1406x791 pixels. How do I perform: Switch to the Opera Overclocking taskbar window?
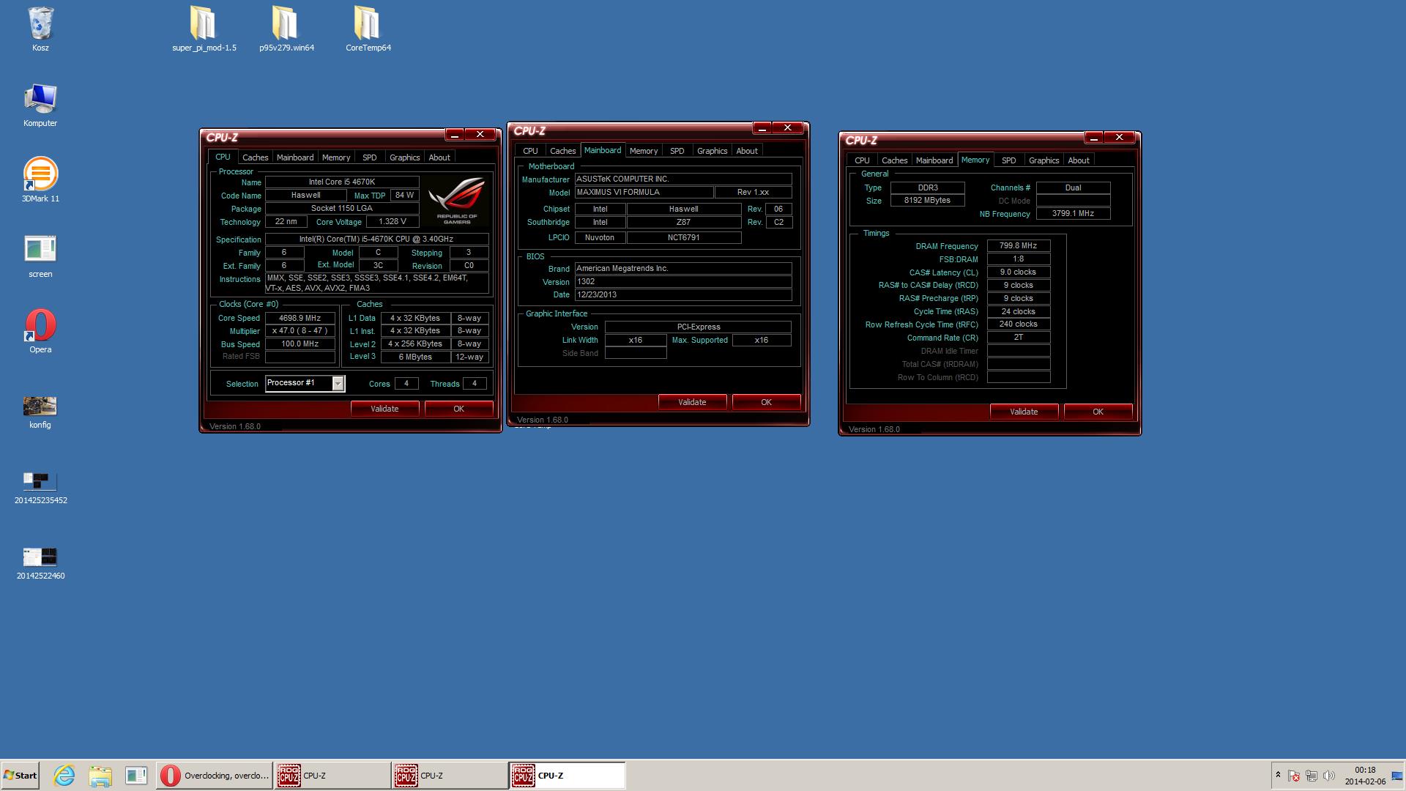214,775
